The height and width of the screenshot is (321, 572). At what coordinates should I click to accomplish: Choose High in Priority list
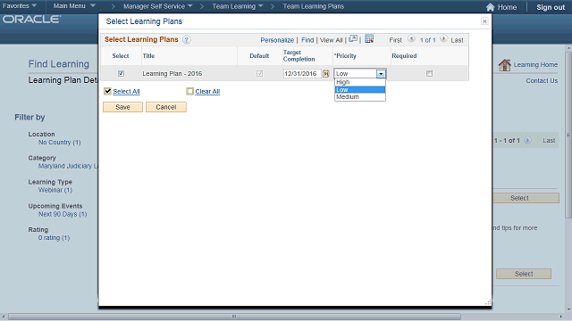tap(359, 82)
